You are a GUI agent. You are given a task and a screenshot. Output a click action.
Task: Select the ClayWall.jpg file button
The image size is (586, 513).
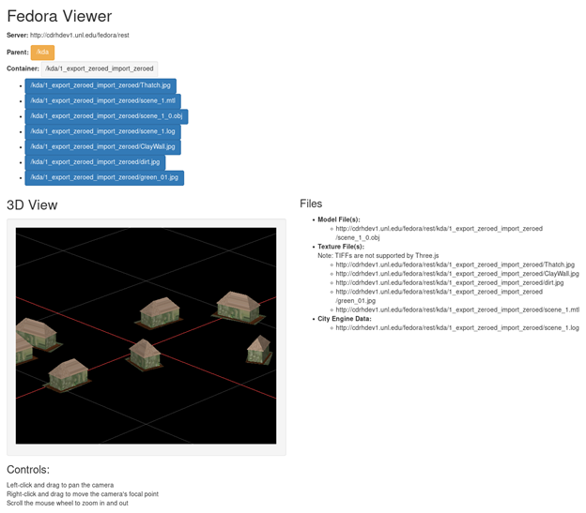[101, 146]
